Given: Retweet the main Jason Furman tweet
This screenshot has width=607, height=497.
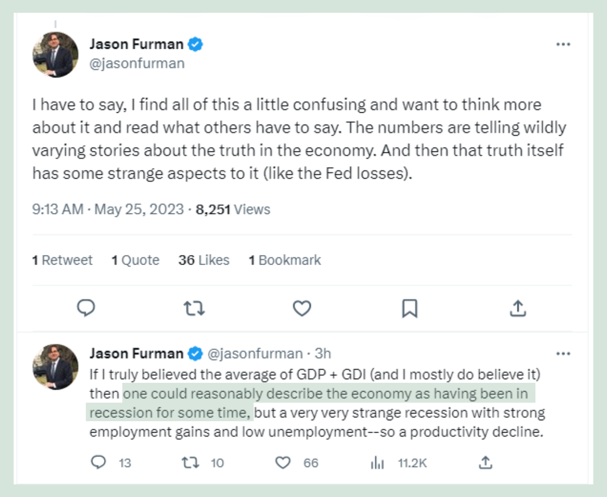Looking at the screenshot, I should pyautogui.click(x=194, y=308).
